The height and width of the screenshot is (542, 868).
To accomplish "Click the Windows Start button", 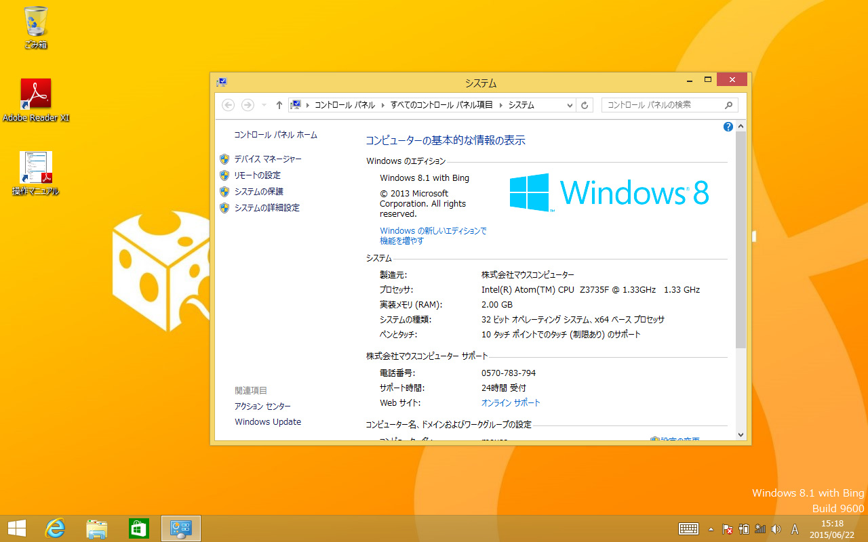I will pyautogui.click(x=16, y=528).
